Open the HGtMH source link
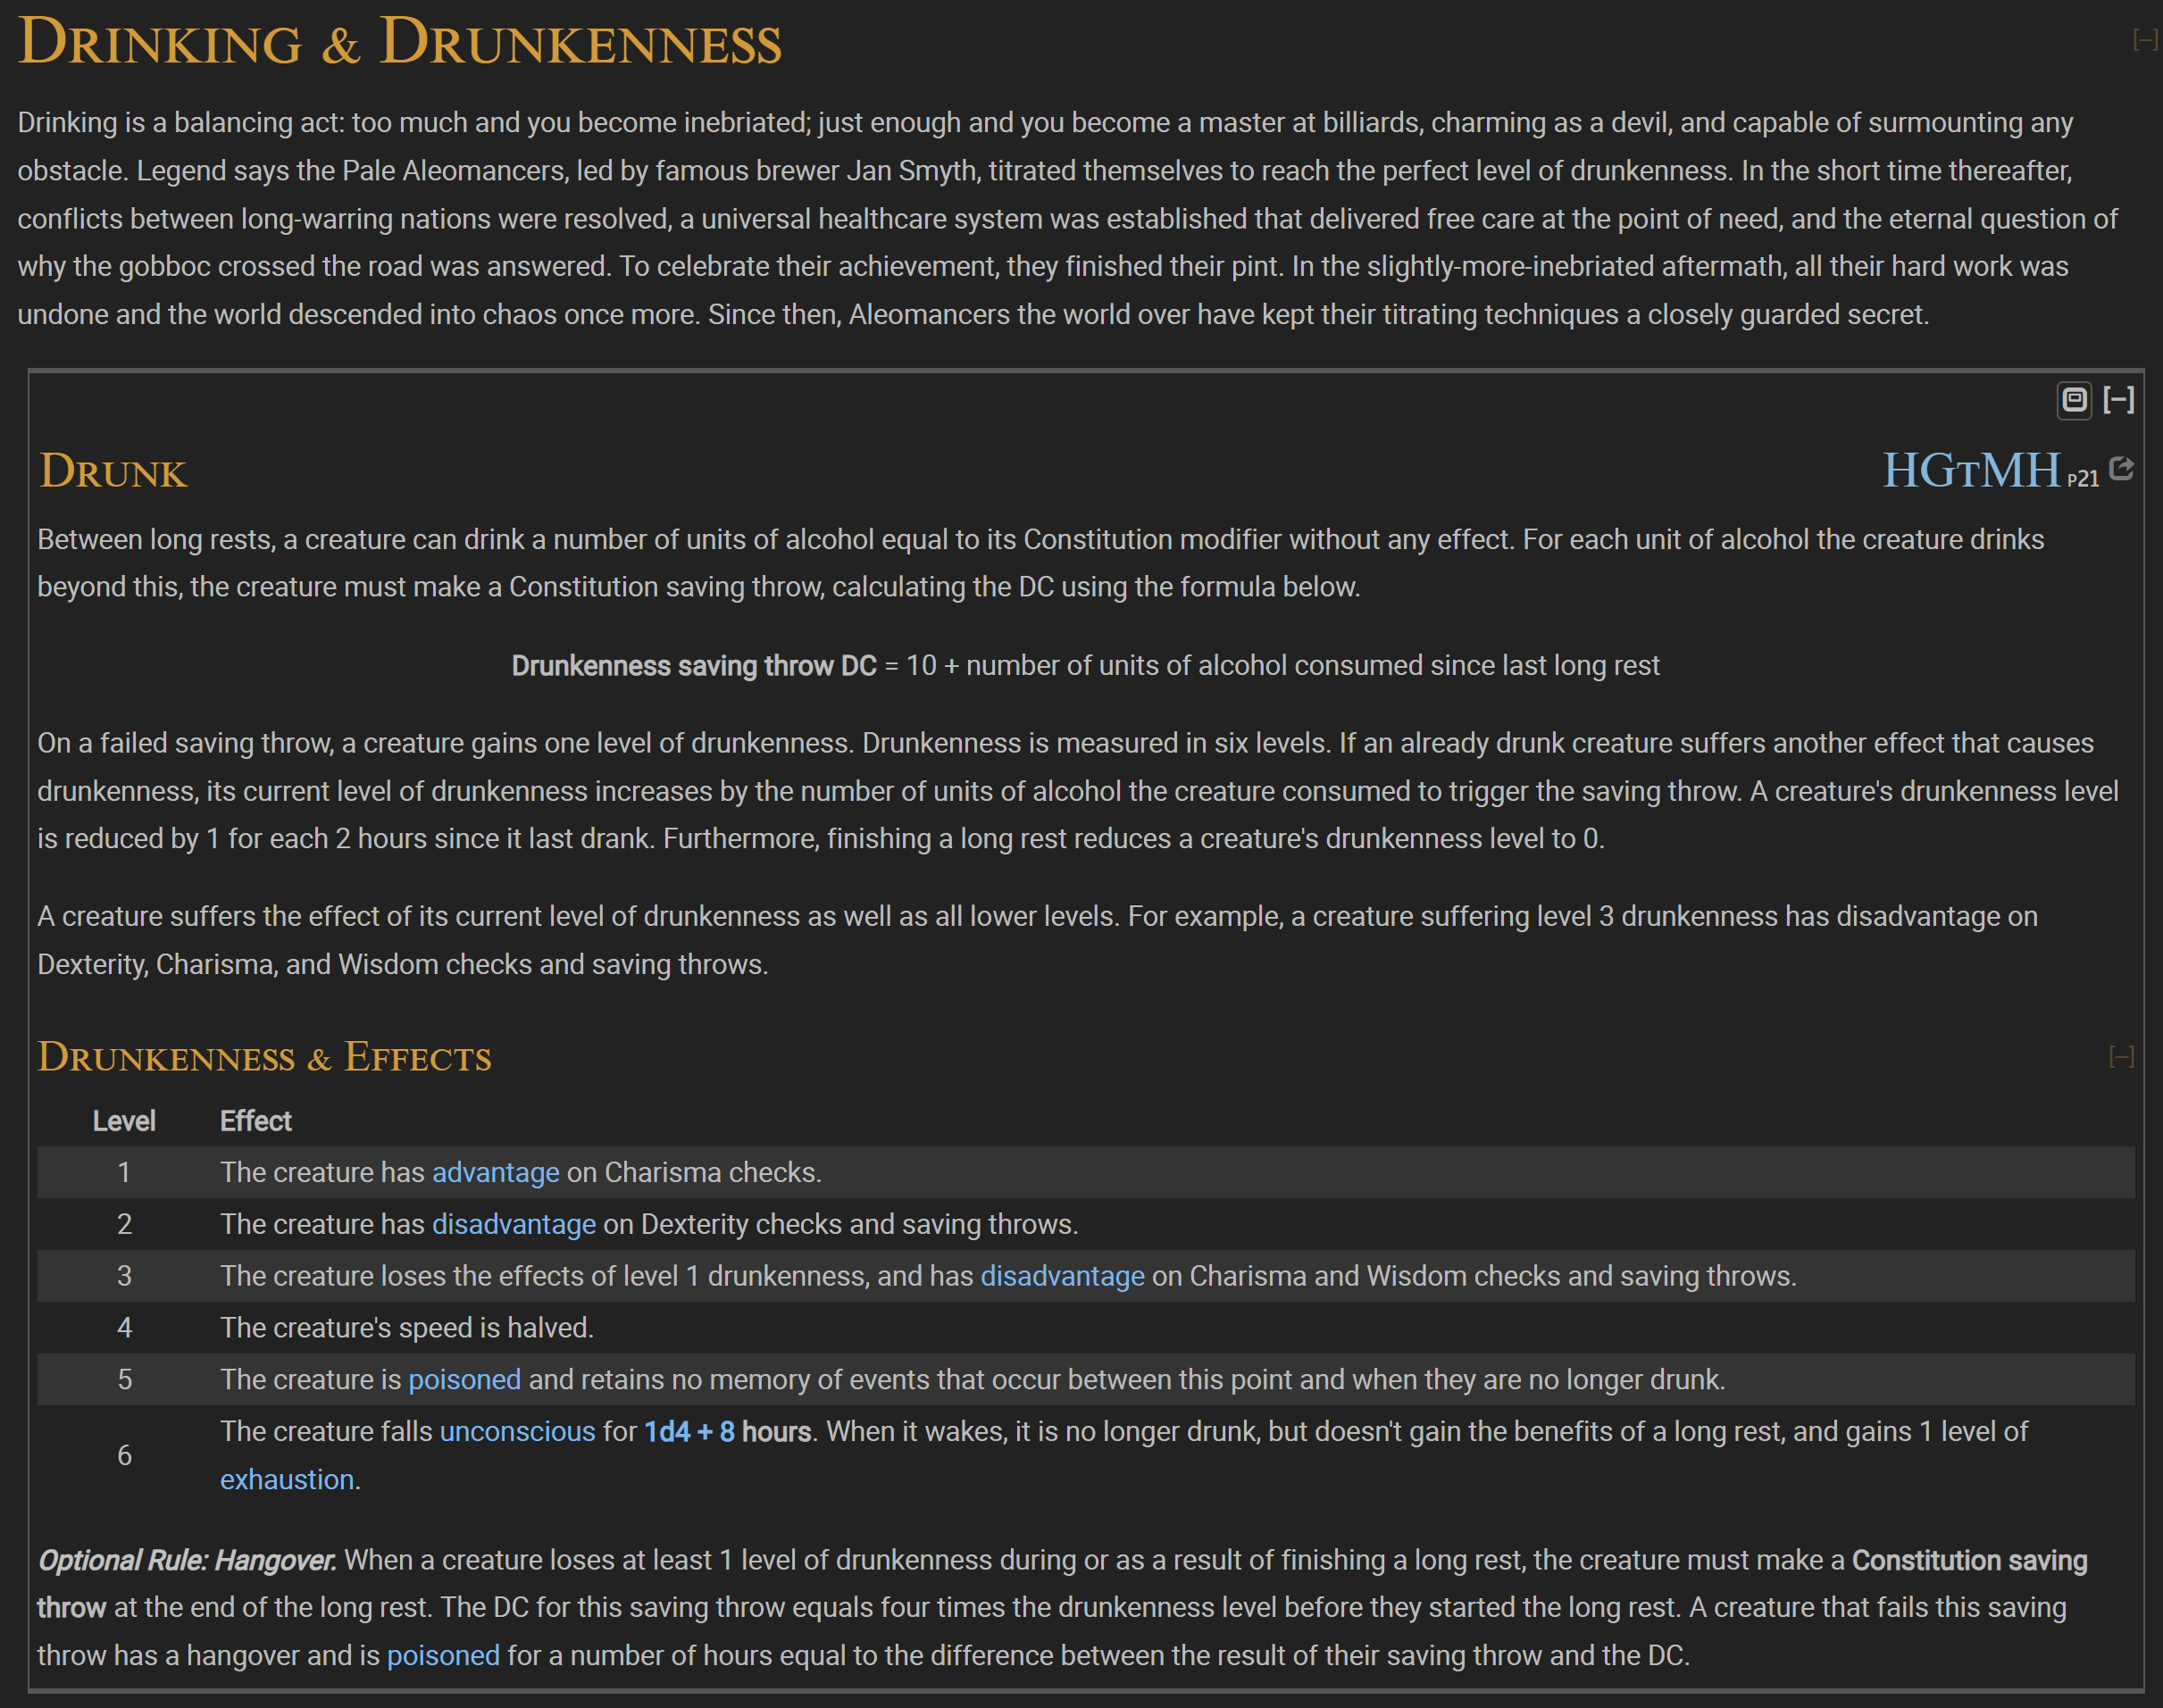 click(x=1972, y=470)
